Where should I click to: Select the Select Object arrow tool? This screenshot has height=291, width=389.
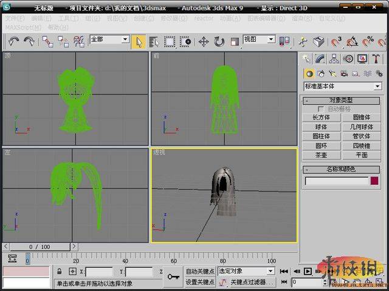point(139,42)
